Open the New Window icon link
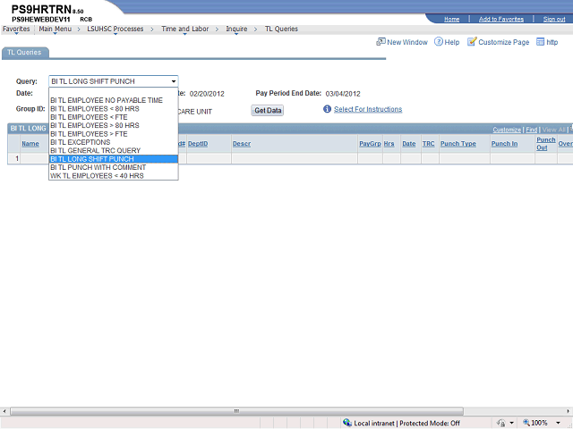 click(x=381, y=42)
